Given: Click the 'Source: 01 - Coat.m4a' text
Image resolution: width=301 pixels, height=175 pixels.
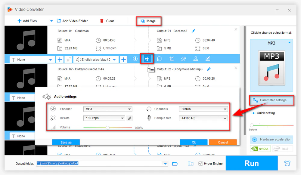Looking at the screenshot, I should pos(73,31).
